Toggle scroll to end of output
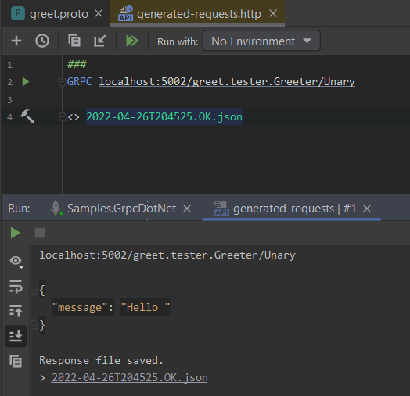This screenshot has height=396, width=410. point(16,336)
